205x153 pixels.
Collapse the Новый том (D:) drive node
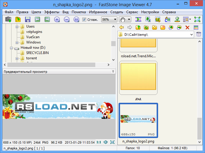tap(12, 48)
